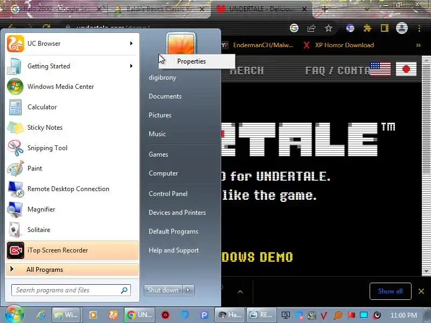431x323 pixels.
Task: Switch to the RE... taskbar window
Action: (x=261, y=315)
